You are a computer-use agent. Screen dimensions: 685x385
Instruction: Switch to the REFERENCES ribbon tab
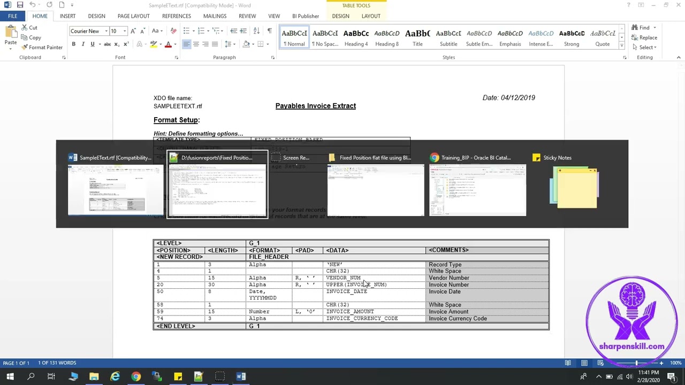point(177,16)
